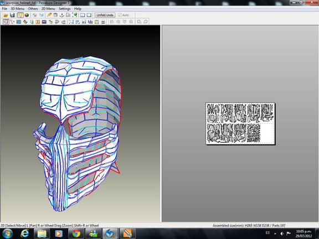Viewport: 319px width, 239px height.
Task: Select the split two-pane window layout icon
Action: point(83,15)
